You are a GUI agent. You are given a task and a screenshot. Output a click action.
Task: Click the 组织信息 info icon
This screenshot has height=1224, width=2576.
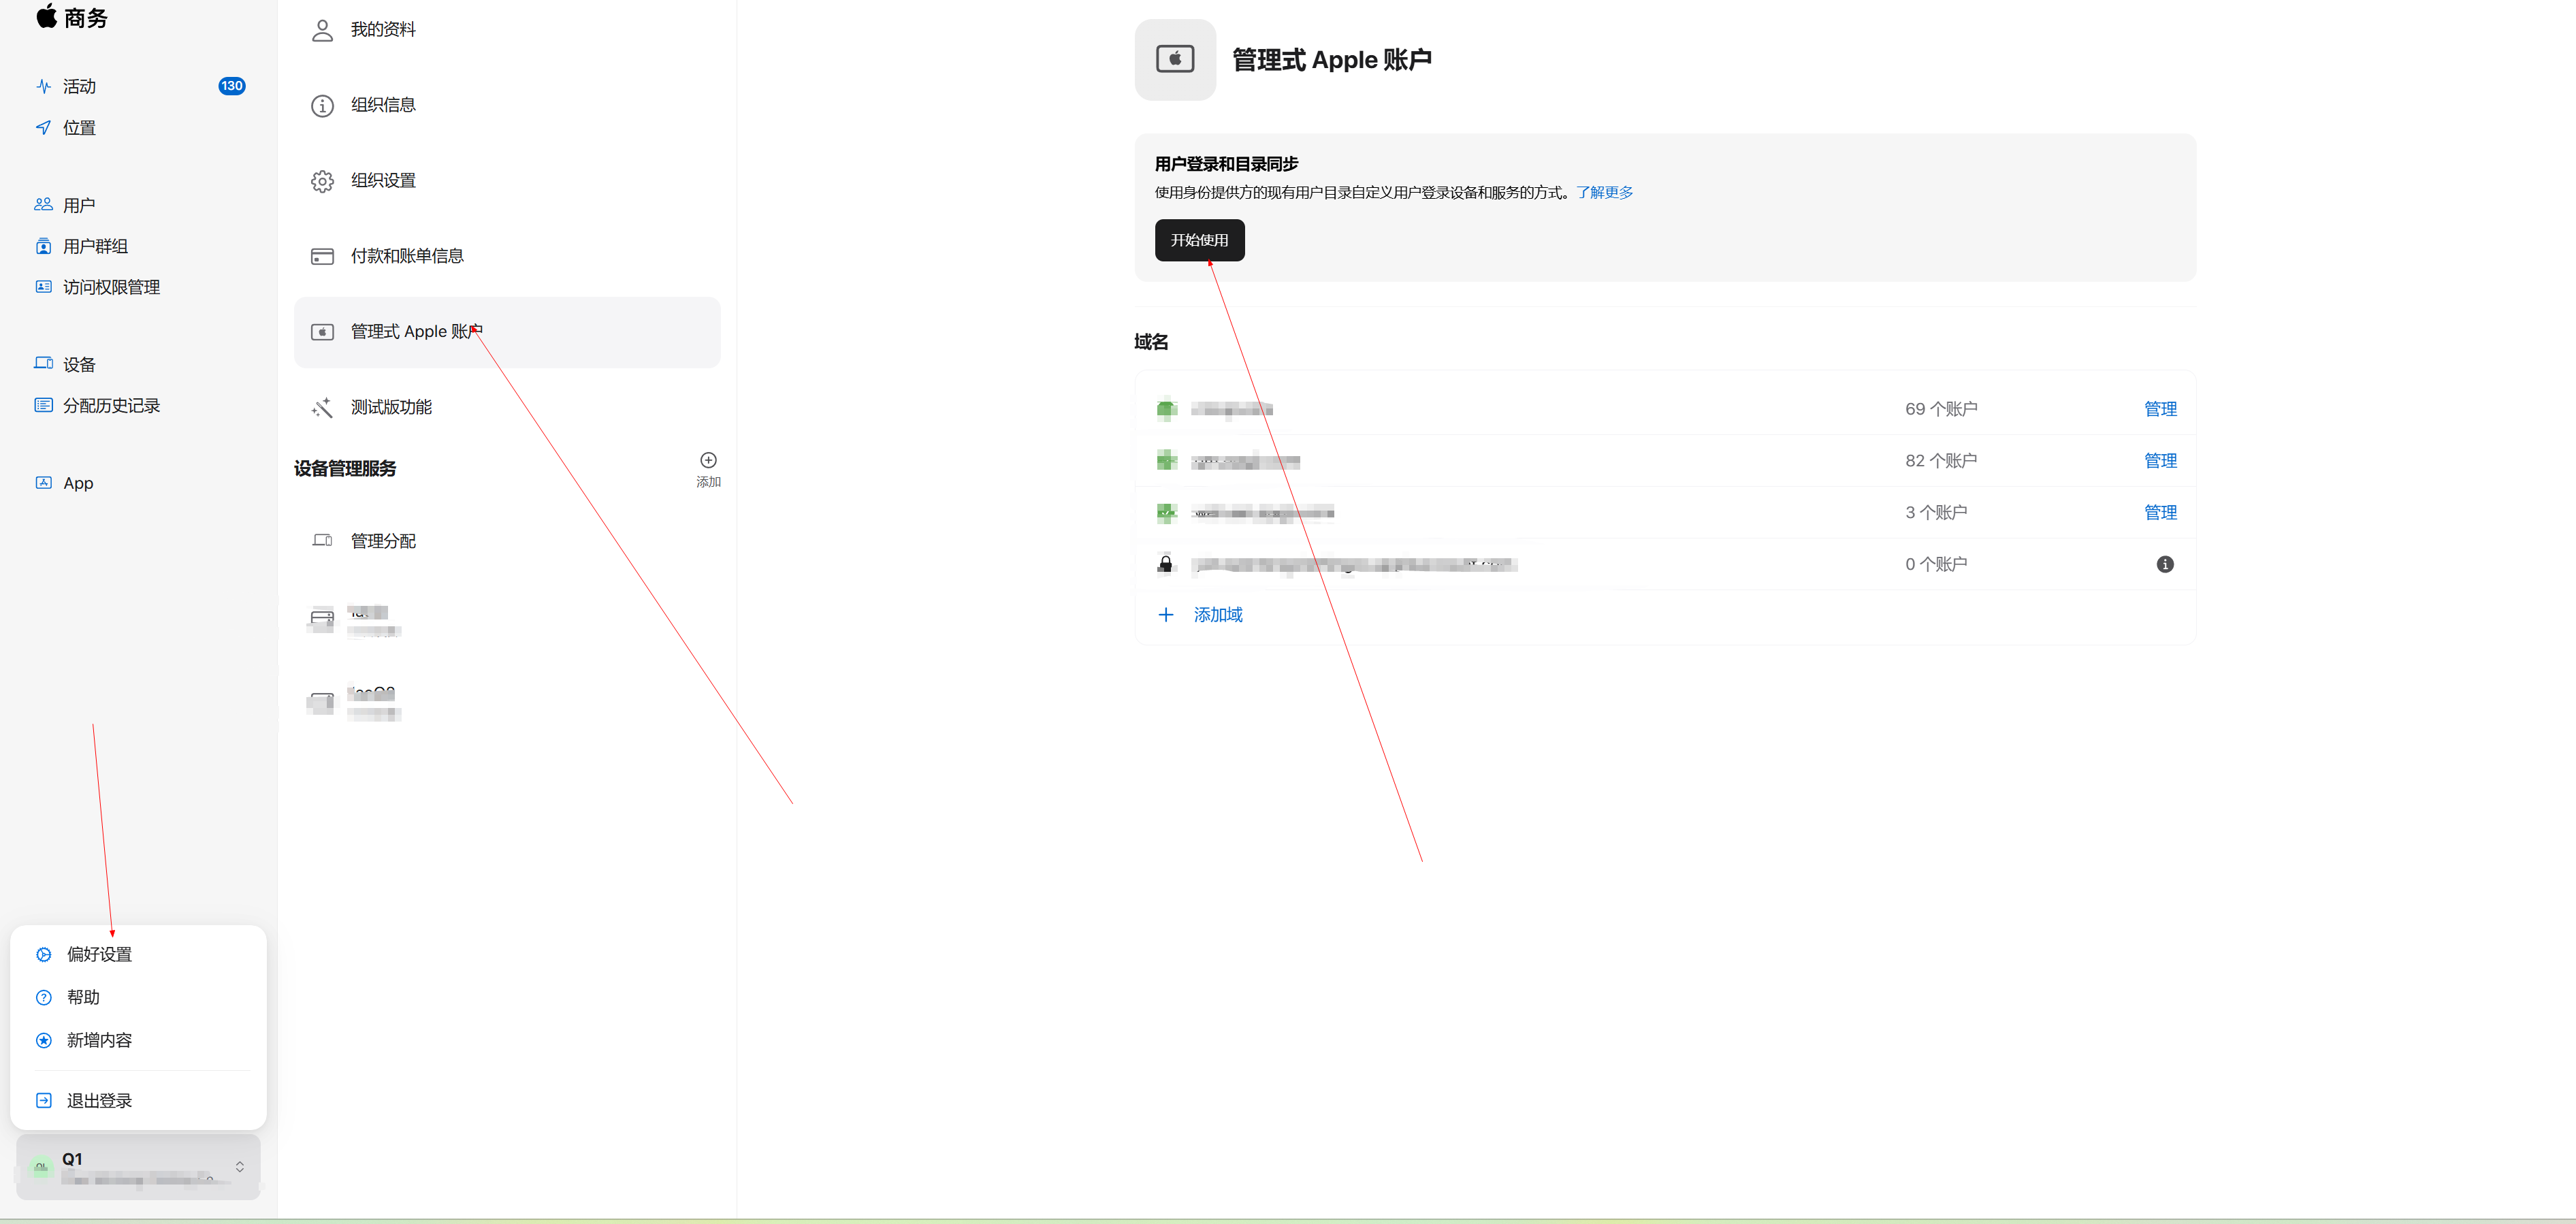click(x=322, y=106)
